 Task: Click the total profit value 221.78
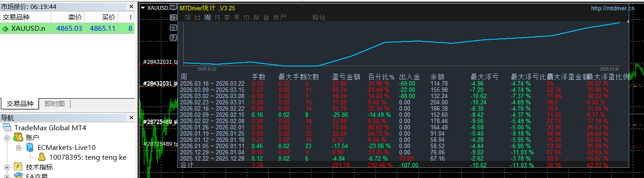click(x=341, y=165)
